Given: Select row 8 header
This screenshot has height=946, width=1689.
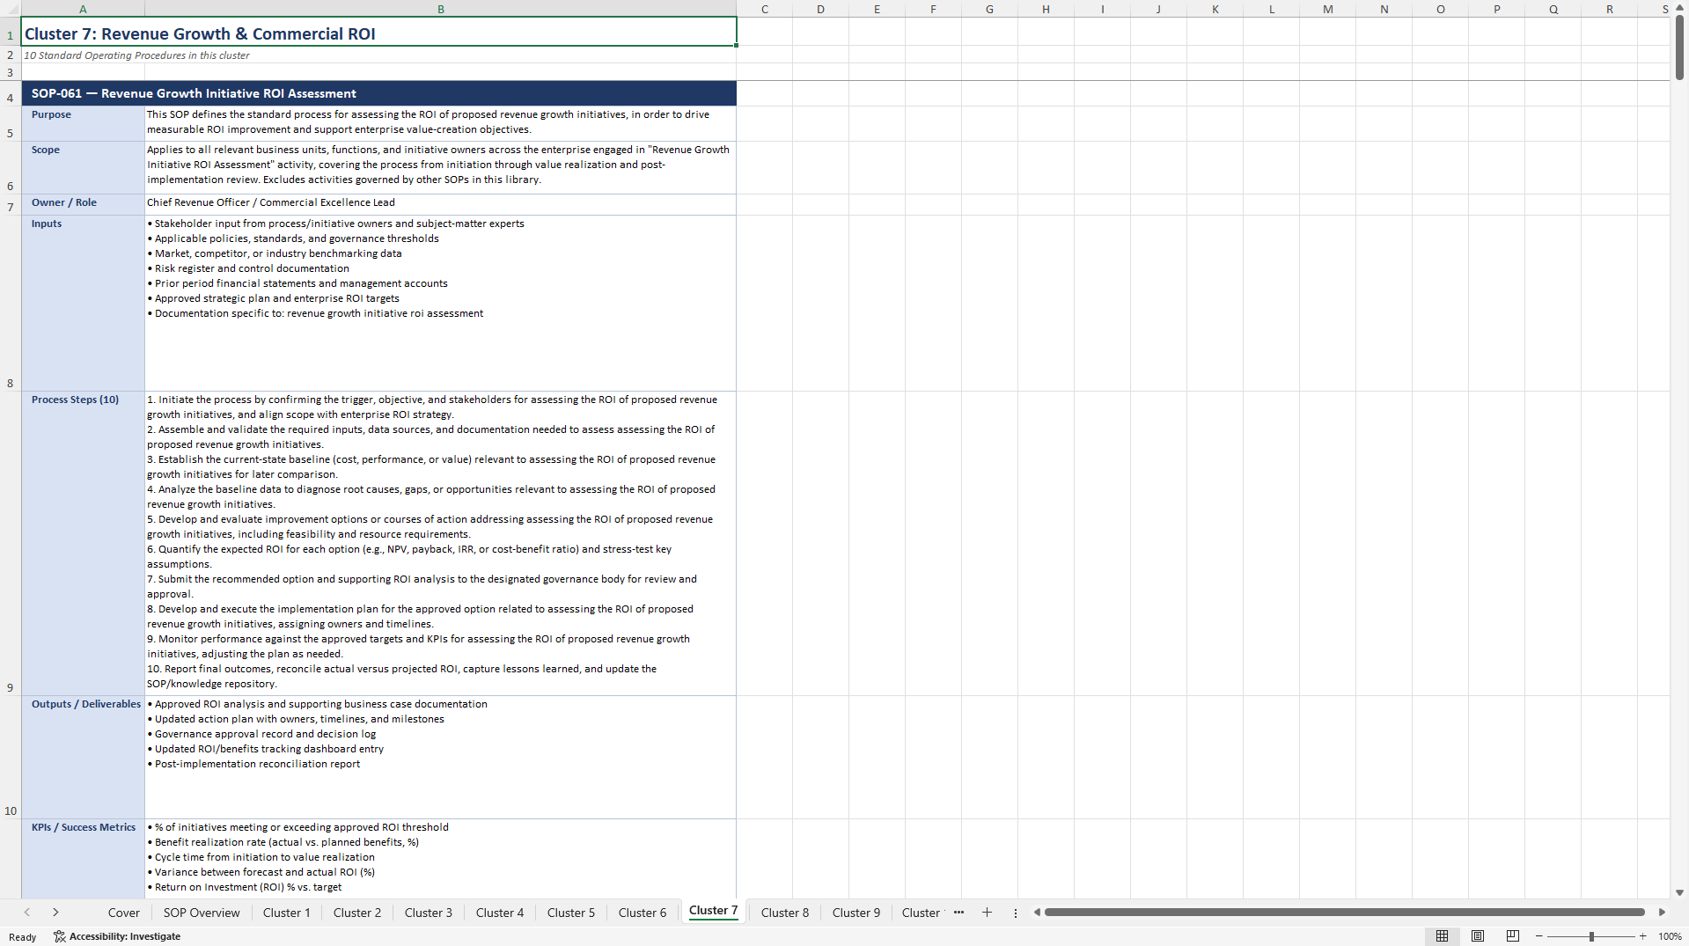Looking at the screenshot, I should (11, 303).
